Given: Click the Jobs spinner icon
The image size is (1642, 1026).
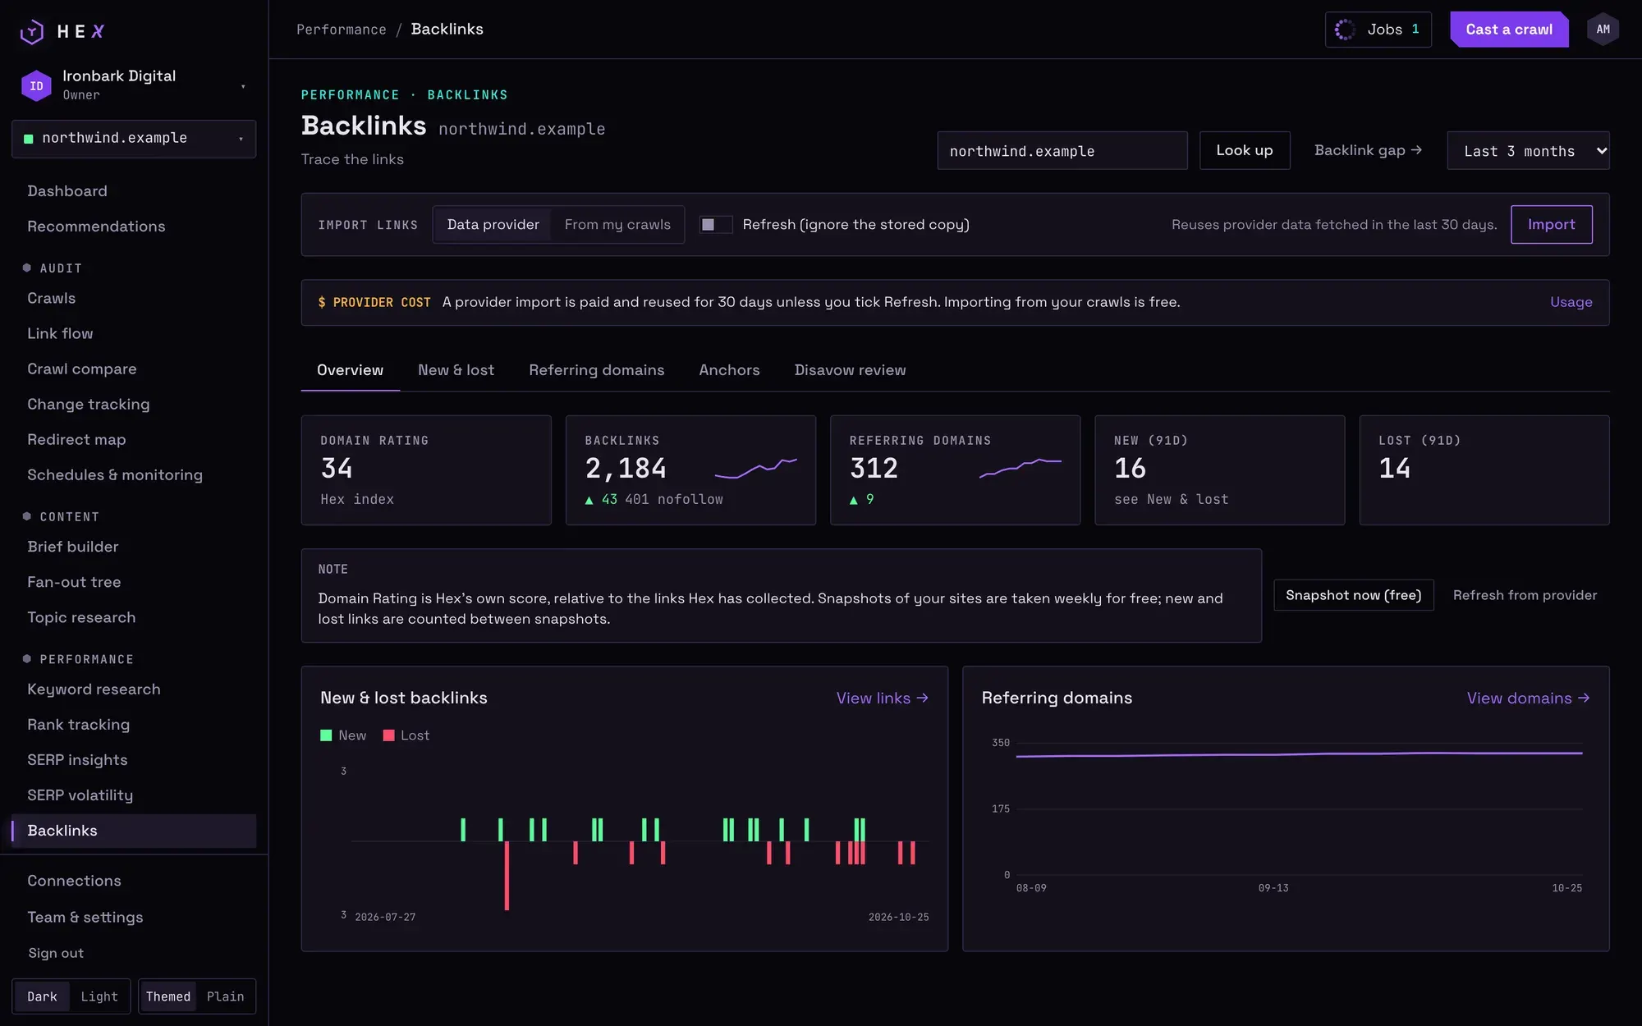Looking at the screenshot, I should [1345, 30].
